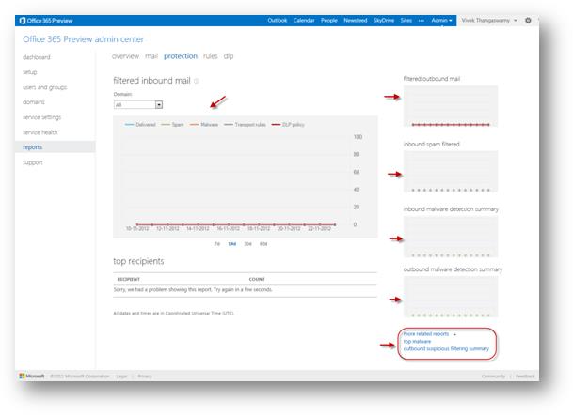Click the info icon beside filtered inbound mail
Image resolution: width=573 pixels, height=415 pixels.
197,82
